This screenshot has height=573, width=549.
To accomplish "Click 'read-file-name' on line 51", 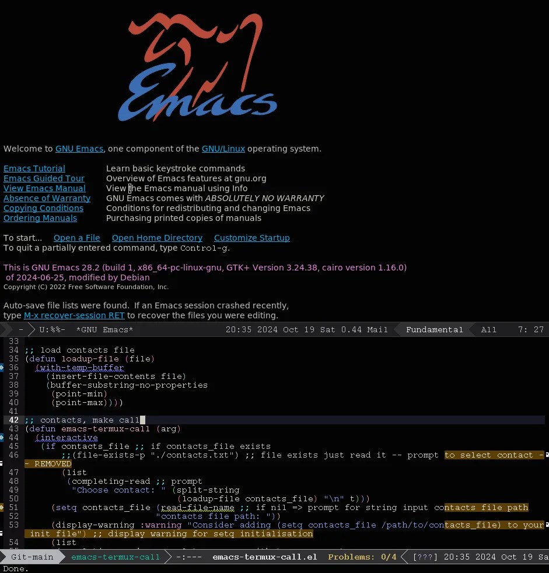I will coord(198,507).
